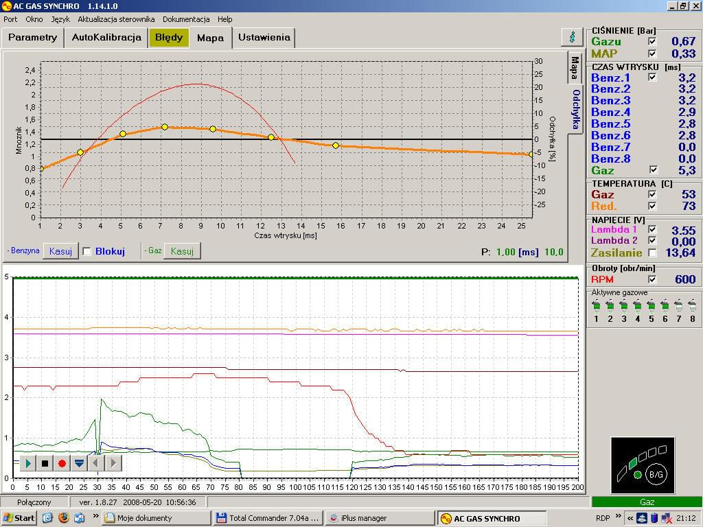Start playback with the green play button

(x=27, y=463)
